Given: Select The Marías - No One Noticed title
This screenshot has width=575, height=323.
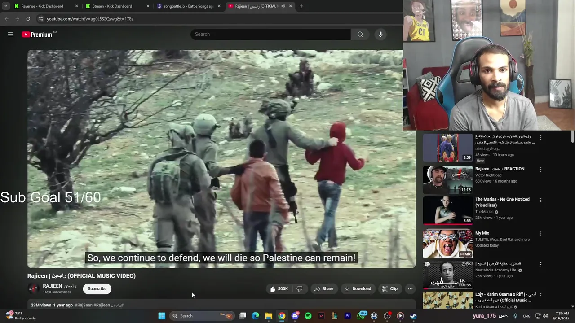Looking at the screenshot, I should [x=502, y=202].
